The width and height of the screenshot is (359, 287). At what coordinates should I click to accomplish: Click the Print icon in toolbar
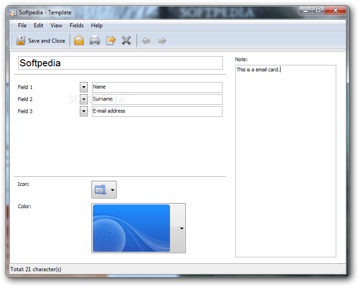[x=95, y=41]
